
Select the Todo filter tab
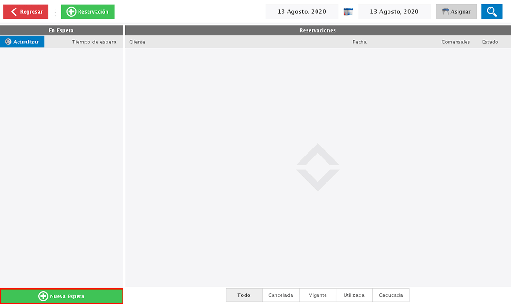click(x=244, y=295)
